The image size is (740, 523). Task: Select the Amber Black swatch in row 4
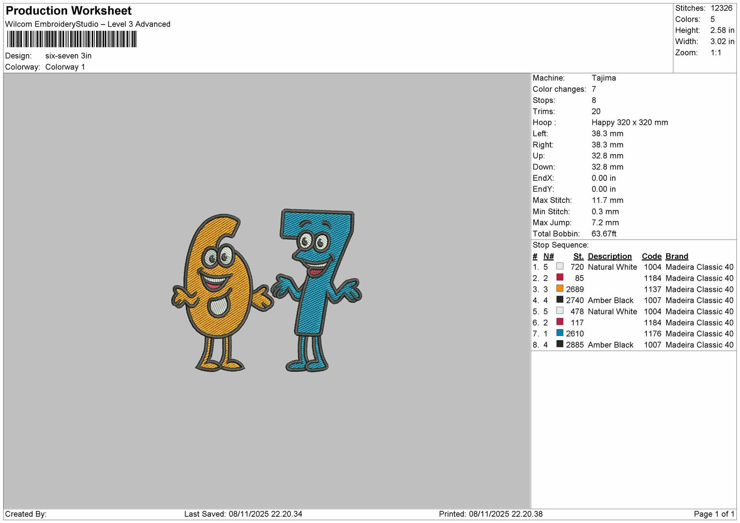(560, 300)
